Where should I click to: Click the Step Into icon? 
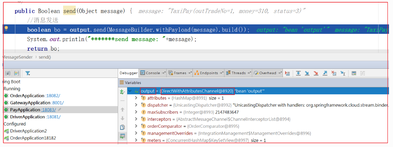click(x=307, y=73)
